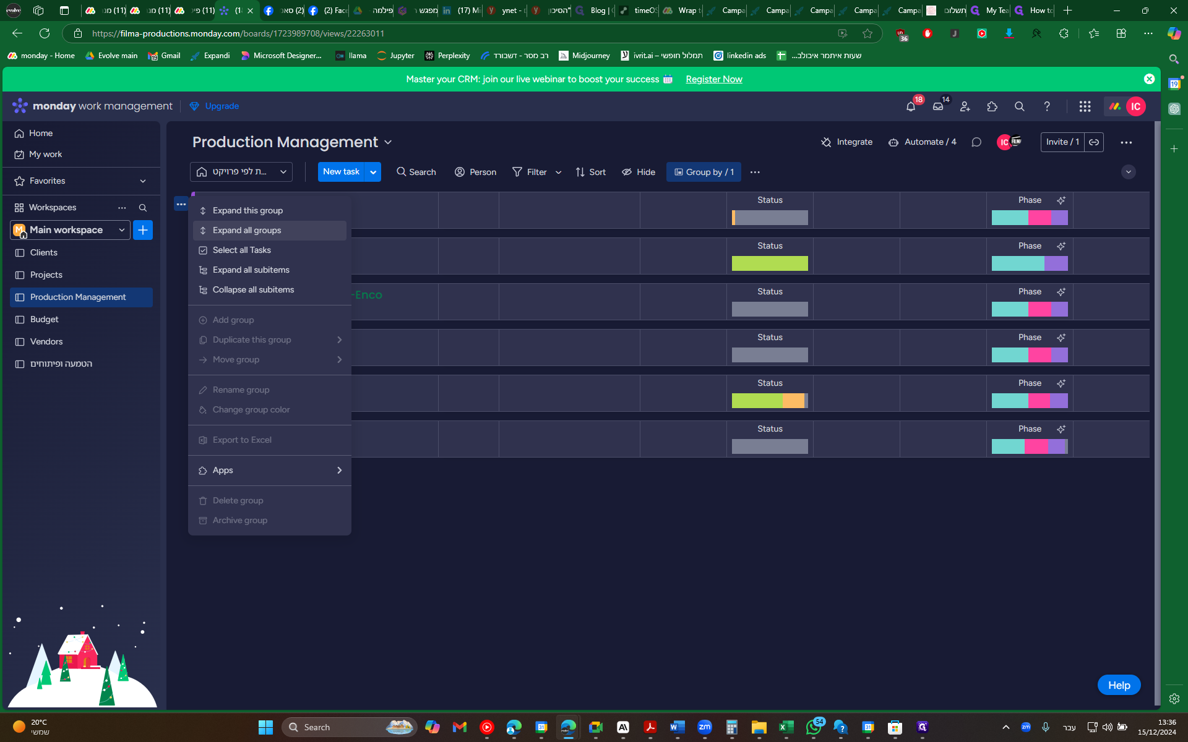
Task: Open more toolbar options after Group by
Action: 755,172
